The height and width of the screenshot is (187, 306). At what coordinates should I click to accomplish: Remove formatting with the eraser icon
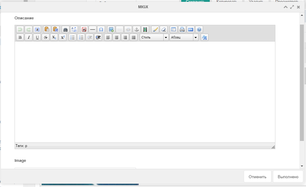pos(164,29)
